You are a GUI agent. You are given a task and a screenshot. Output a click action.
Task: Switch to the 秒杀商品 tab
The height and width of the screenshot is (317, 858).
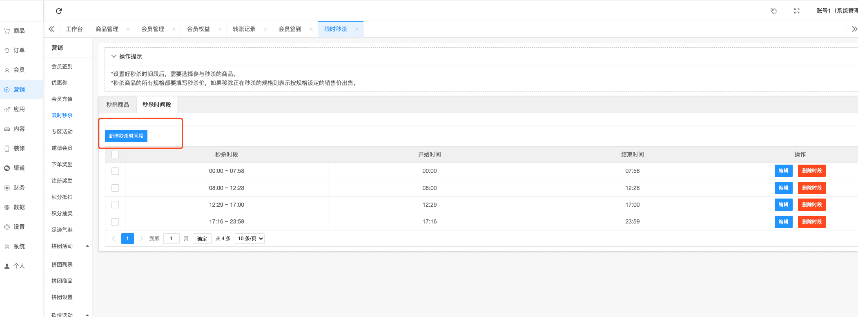point(118,105)
